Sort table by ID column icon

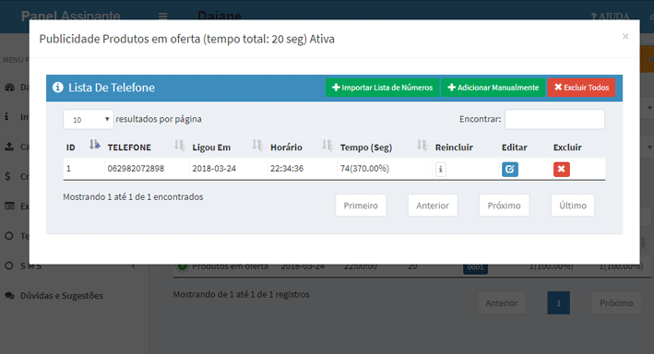click(95, 145)
